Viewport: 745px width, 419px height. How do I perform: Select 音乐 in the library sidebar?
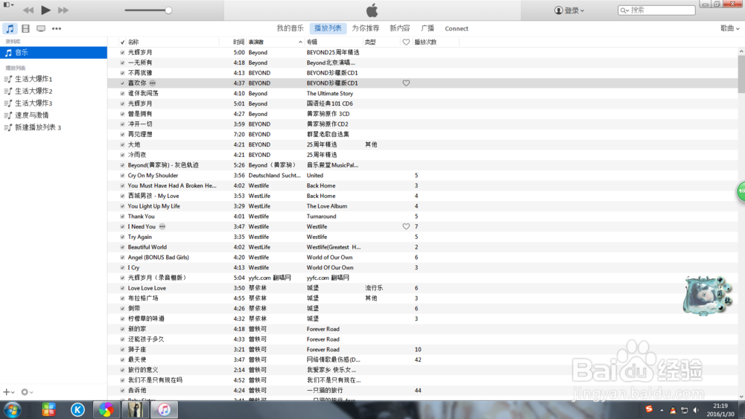(53, 52)
